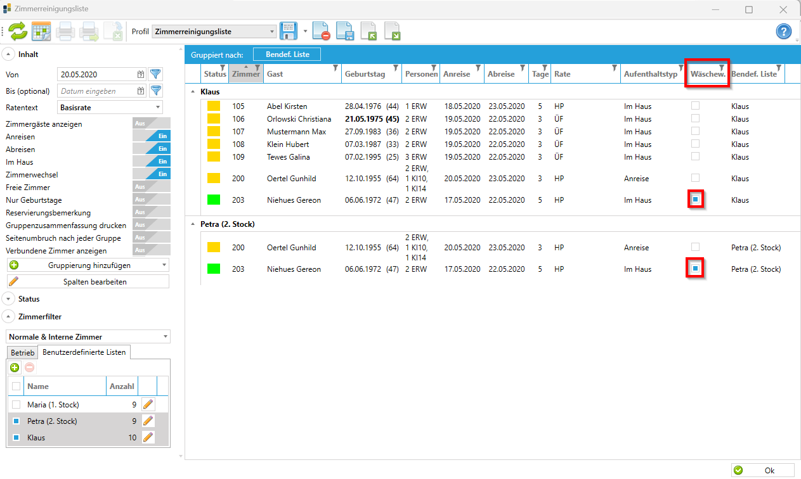
Task: Uncheck the Petra (2. Stock) list checkbox
Action: [16, 421]
